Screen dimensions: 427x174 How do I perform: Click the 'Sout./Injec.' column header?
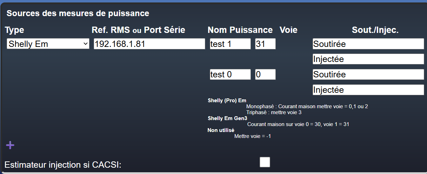pos(375,30)
